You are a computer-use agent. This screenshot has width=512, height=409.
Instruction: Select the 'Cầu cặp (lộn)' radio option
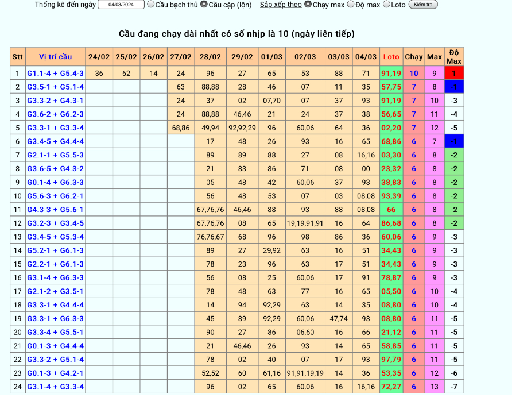204,5
